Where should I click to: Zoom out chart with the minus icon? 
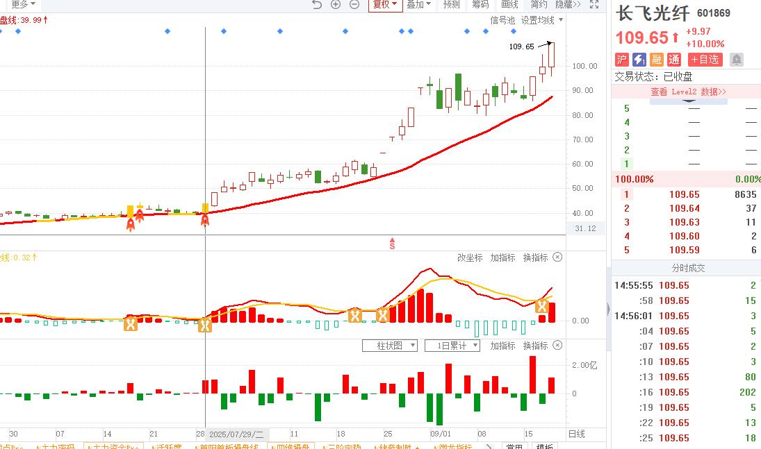[x=354, y=5]
